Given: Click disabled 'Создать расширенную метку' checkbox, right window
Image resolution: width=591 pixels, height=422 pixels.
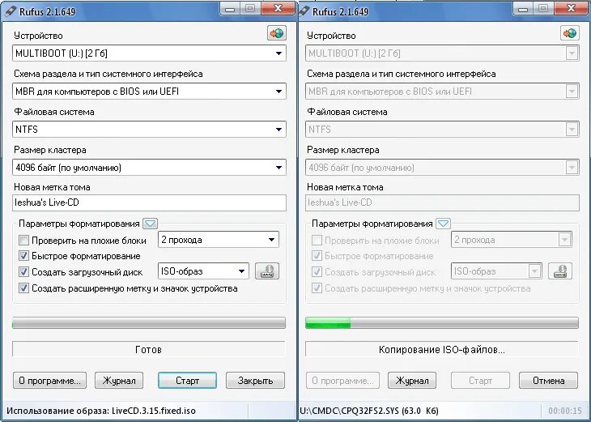Looking at the screenshot, I should point(317,288).
